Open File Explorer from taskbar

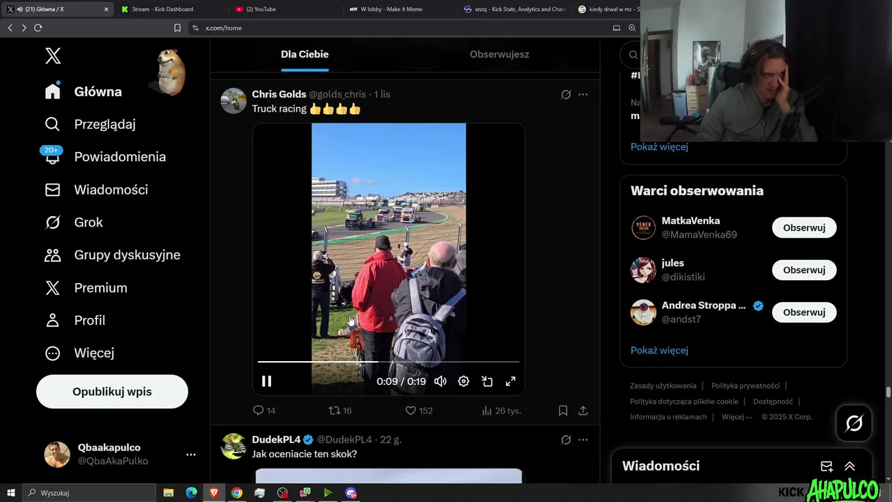pyautogui.click(x=169, y=493)
